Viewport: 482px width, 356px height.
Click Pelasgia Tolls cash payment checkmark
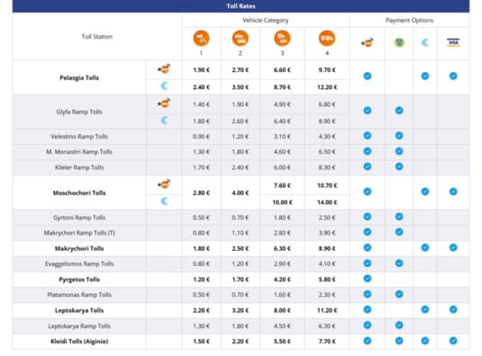pyautogui.click(x=425, y=76)
